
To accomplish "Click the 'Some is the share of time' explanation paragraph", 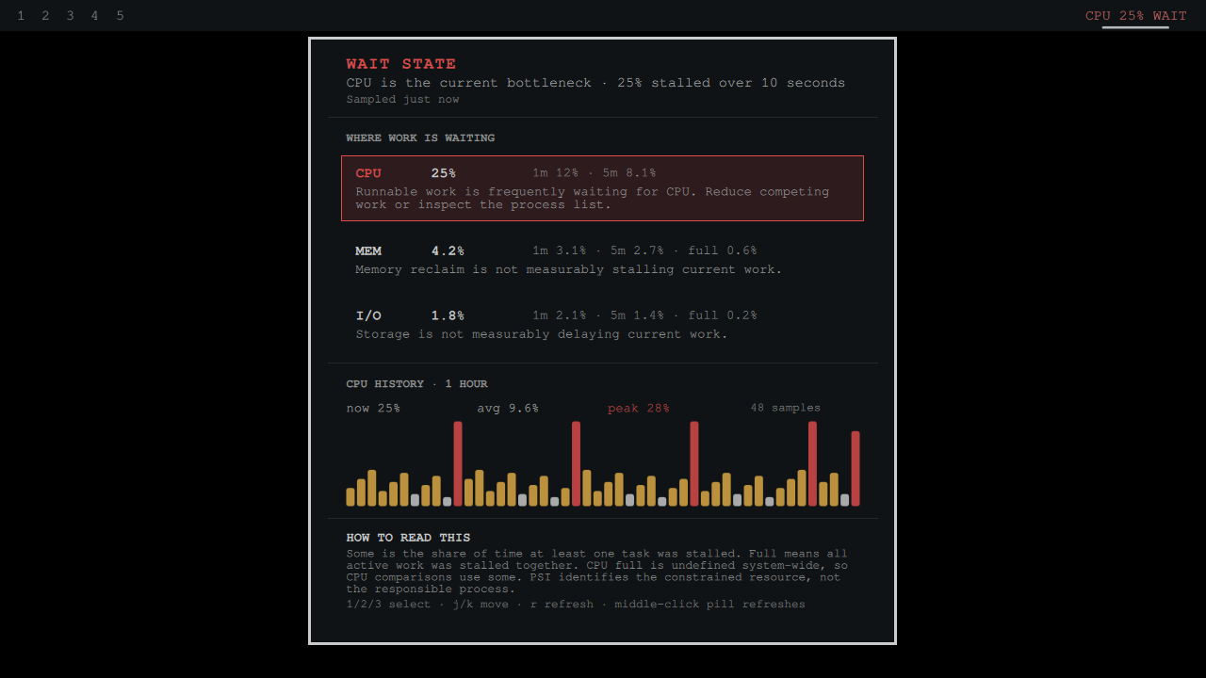I will [597, 572].
